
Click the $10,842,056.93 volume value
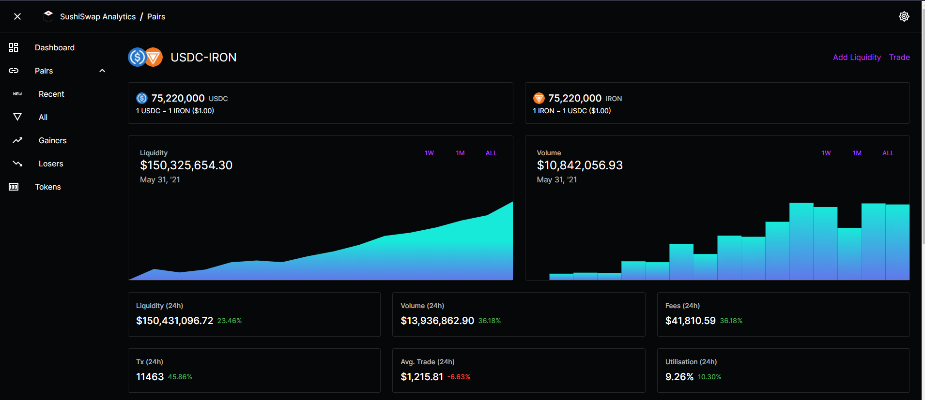click(x=580, y=165)
